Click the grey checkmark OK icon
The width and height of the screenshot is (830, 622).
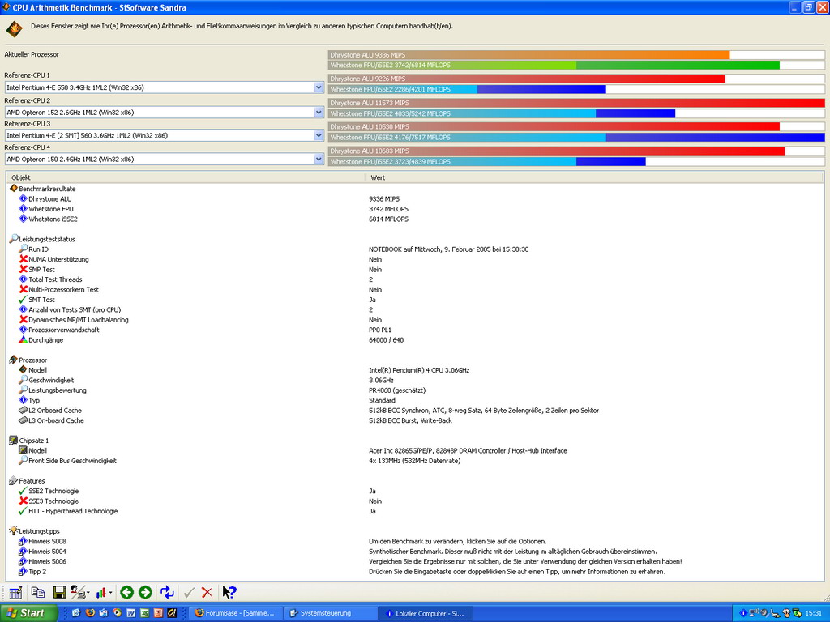[x=190, y=592]
